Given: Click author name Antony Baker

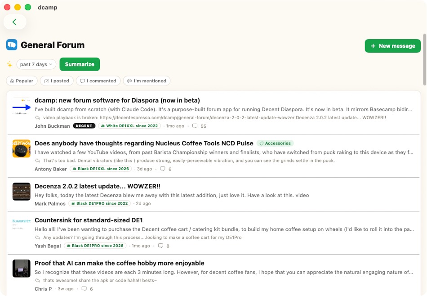Looking at the screenshot, I should pyautogui.click(x=51, y=169).
